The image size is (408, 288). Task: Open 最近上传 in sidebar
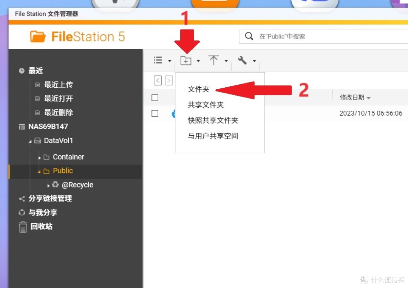coord(59,85)
